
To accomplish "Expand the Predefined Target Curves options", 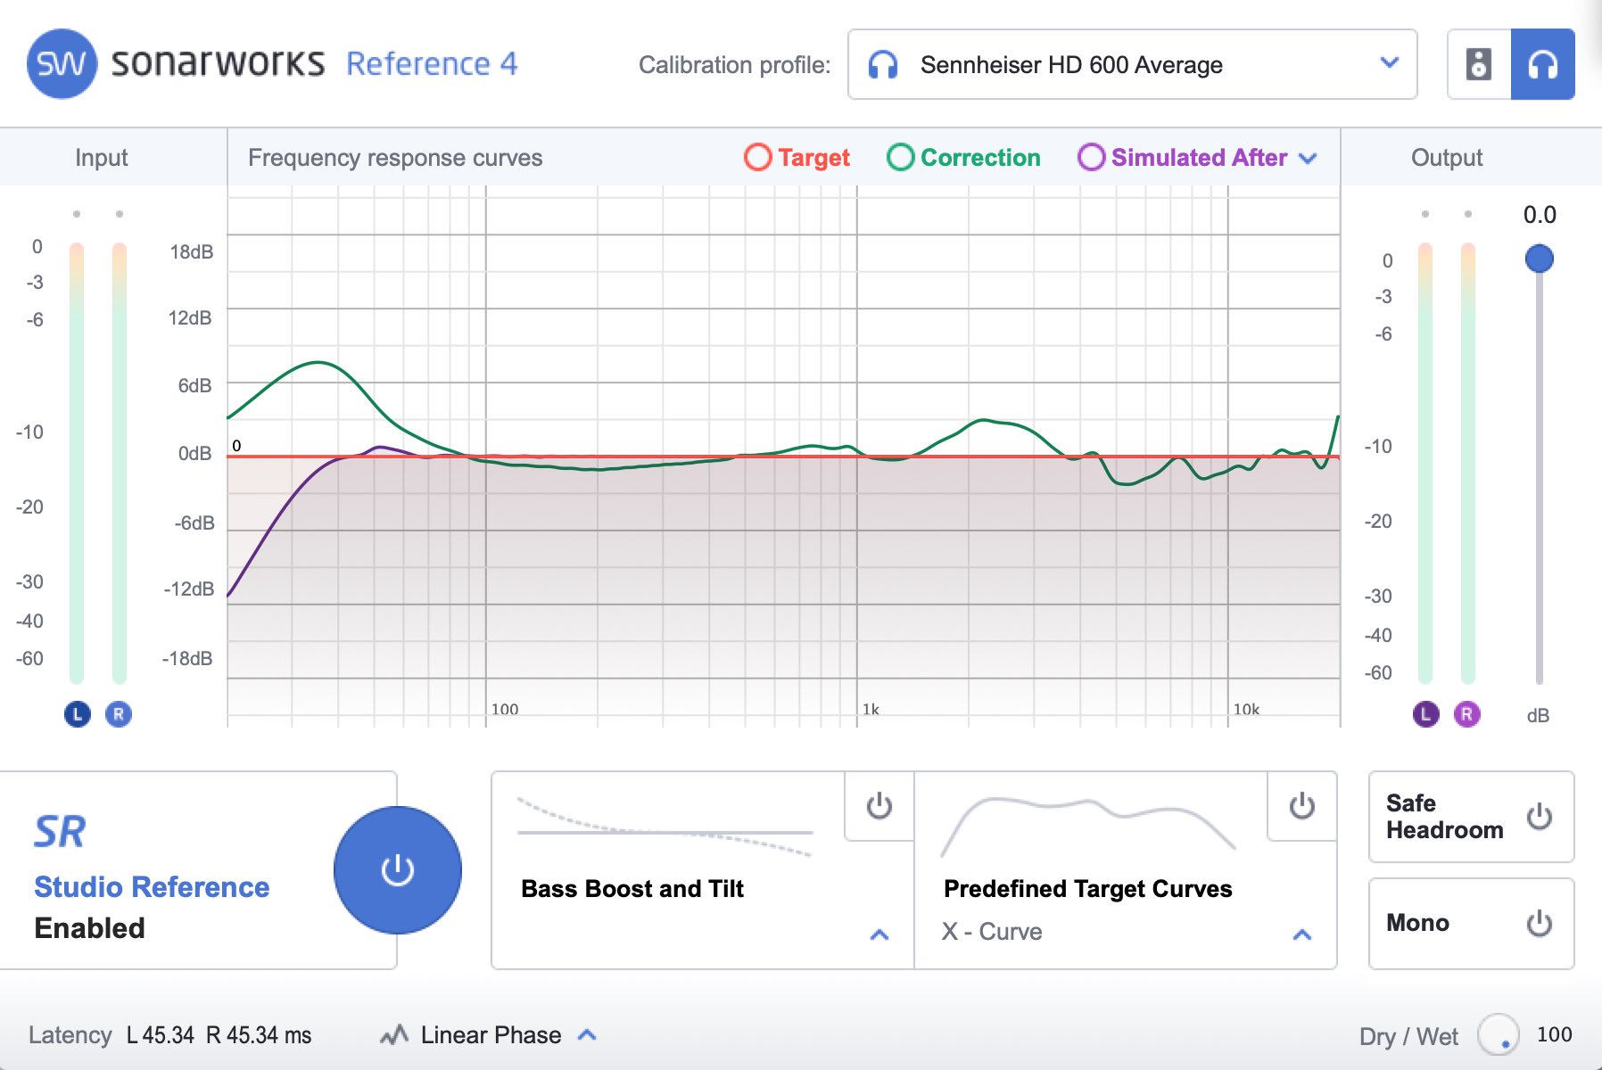I will 1301,934.
